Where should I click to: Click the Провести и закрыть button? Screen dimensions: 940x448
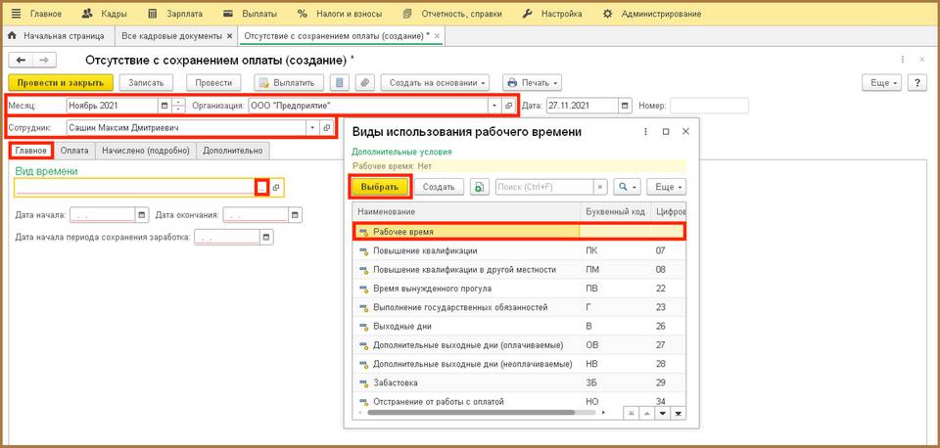[61, 83]
